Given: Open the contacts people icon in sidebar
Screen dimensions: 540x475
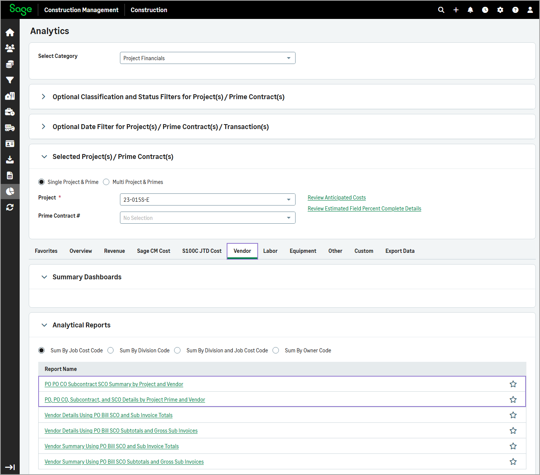Looking at the screenshot, I should click(x=10, y=48).
